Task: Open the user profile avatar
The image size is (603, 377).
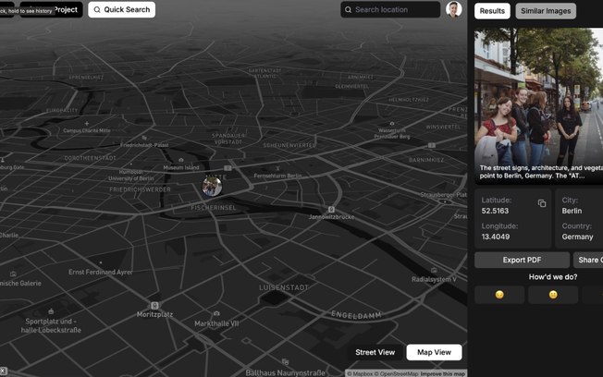Action: [454, 9]
